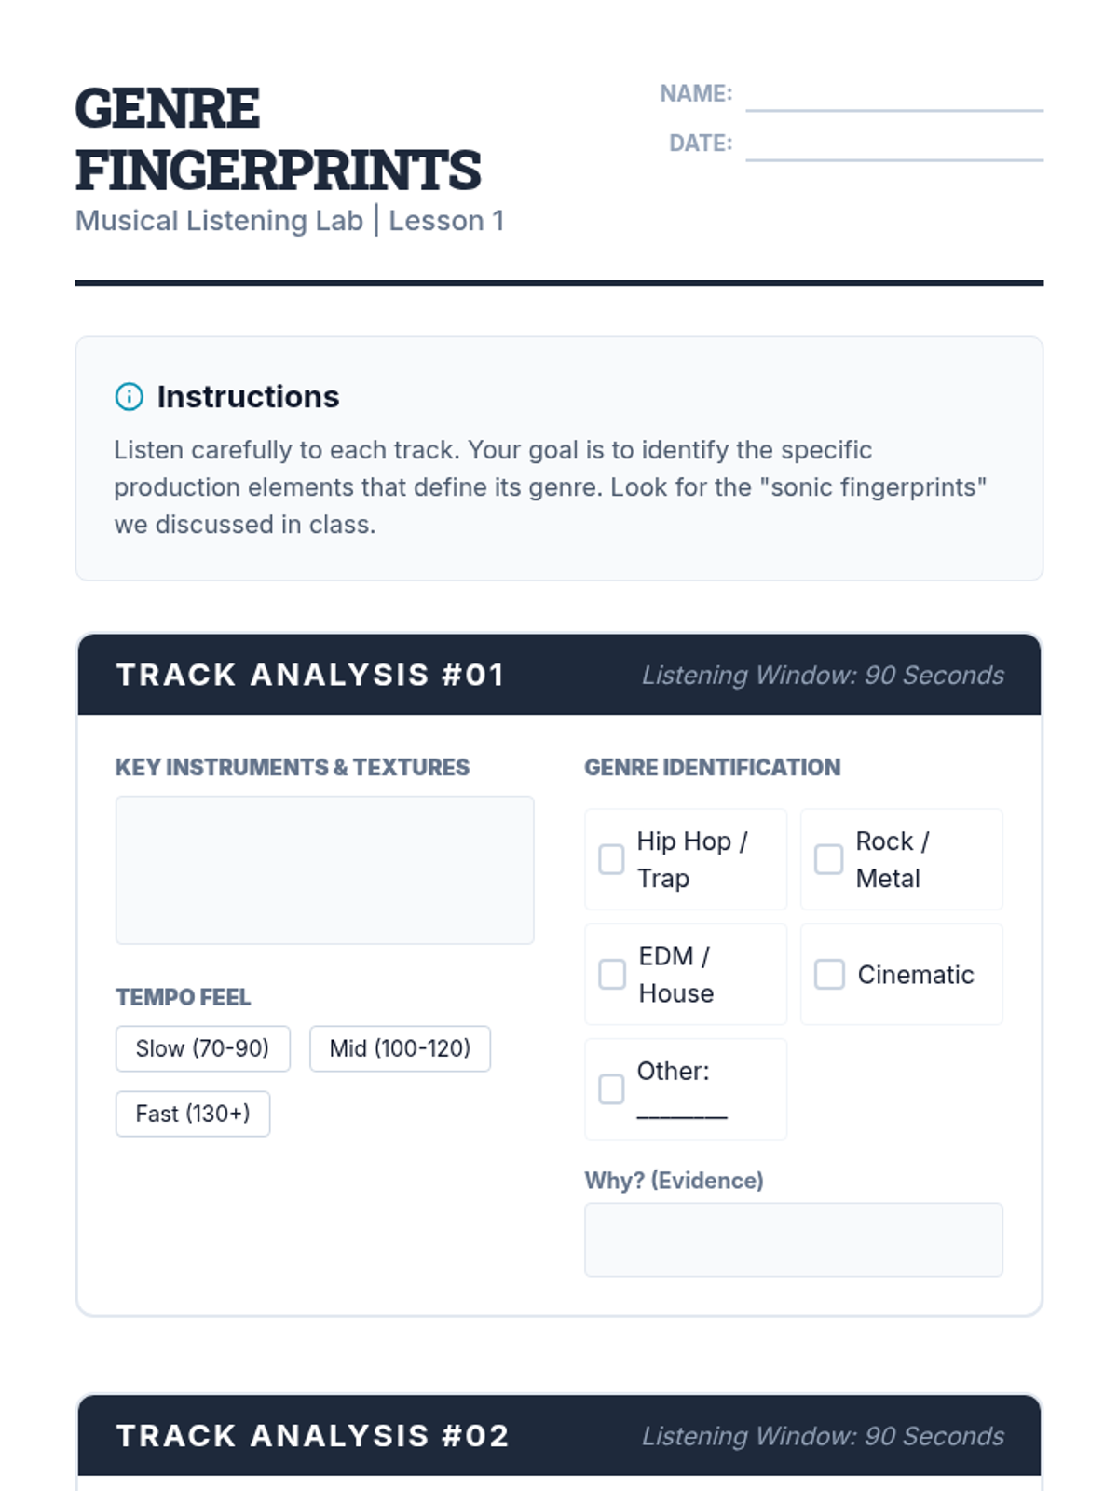Click the Musical Listening Lab subtitle
Screen dimensions: 1118x1491
pyautogui.click(x=289, y=221)
